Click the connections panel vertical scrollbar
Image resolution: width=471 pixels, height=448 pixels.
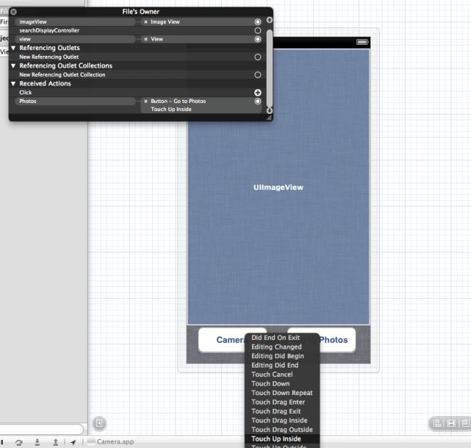269,68
